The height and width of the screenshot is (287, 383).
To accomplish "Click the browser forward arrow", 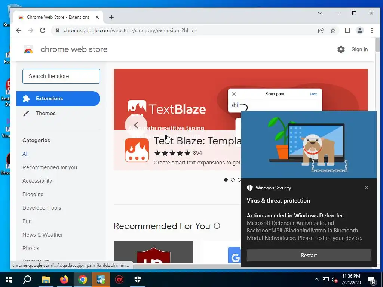I will click(31, 30).
